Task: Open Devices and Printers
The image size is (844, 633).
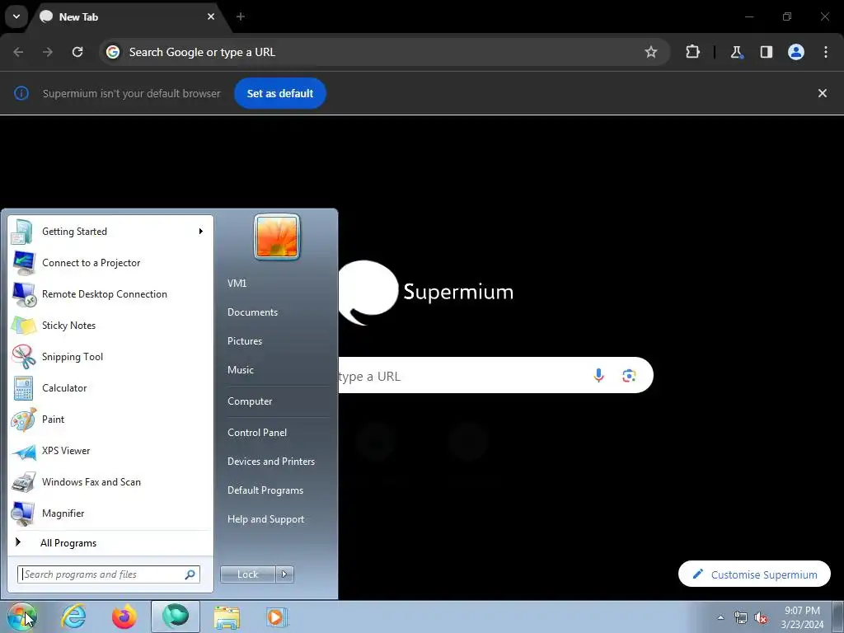Action: tap(271, 462)
